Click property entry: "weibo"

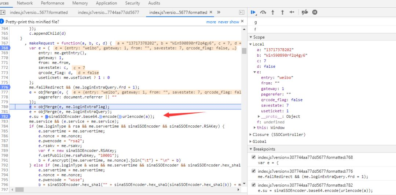[277, 78]
